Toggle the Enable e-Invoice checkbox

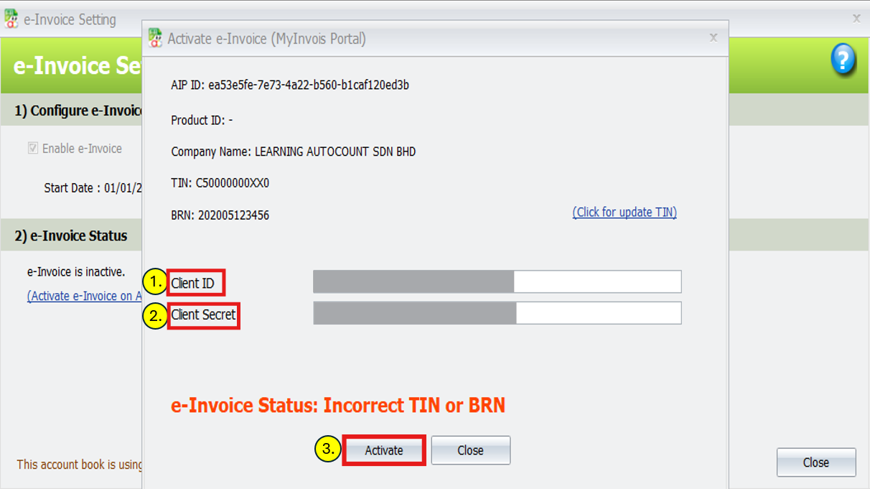(33, 149)
